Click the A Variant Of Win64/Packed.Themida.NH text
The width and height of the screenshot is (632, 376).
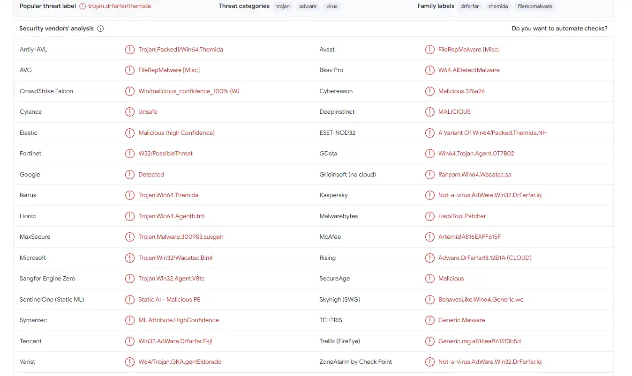coord(492,133)
